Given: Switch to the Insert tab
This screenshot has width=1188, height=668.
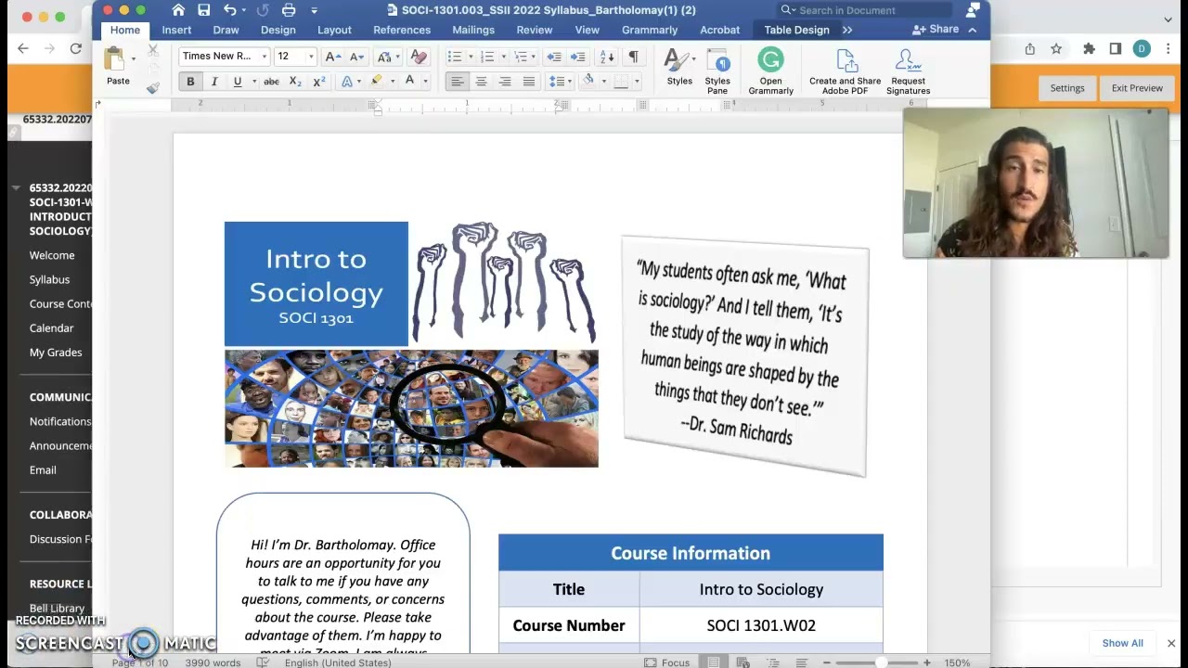Looking at the screenshot, I should point(176,30).
